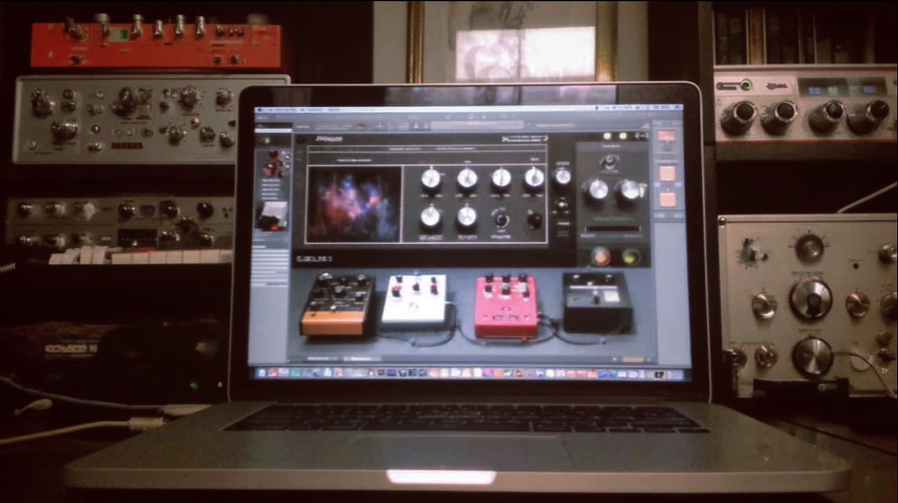Select the orange and black pedal
898x503 pixels.
pyautogui.click(x=337, y=304)
